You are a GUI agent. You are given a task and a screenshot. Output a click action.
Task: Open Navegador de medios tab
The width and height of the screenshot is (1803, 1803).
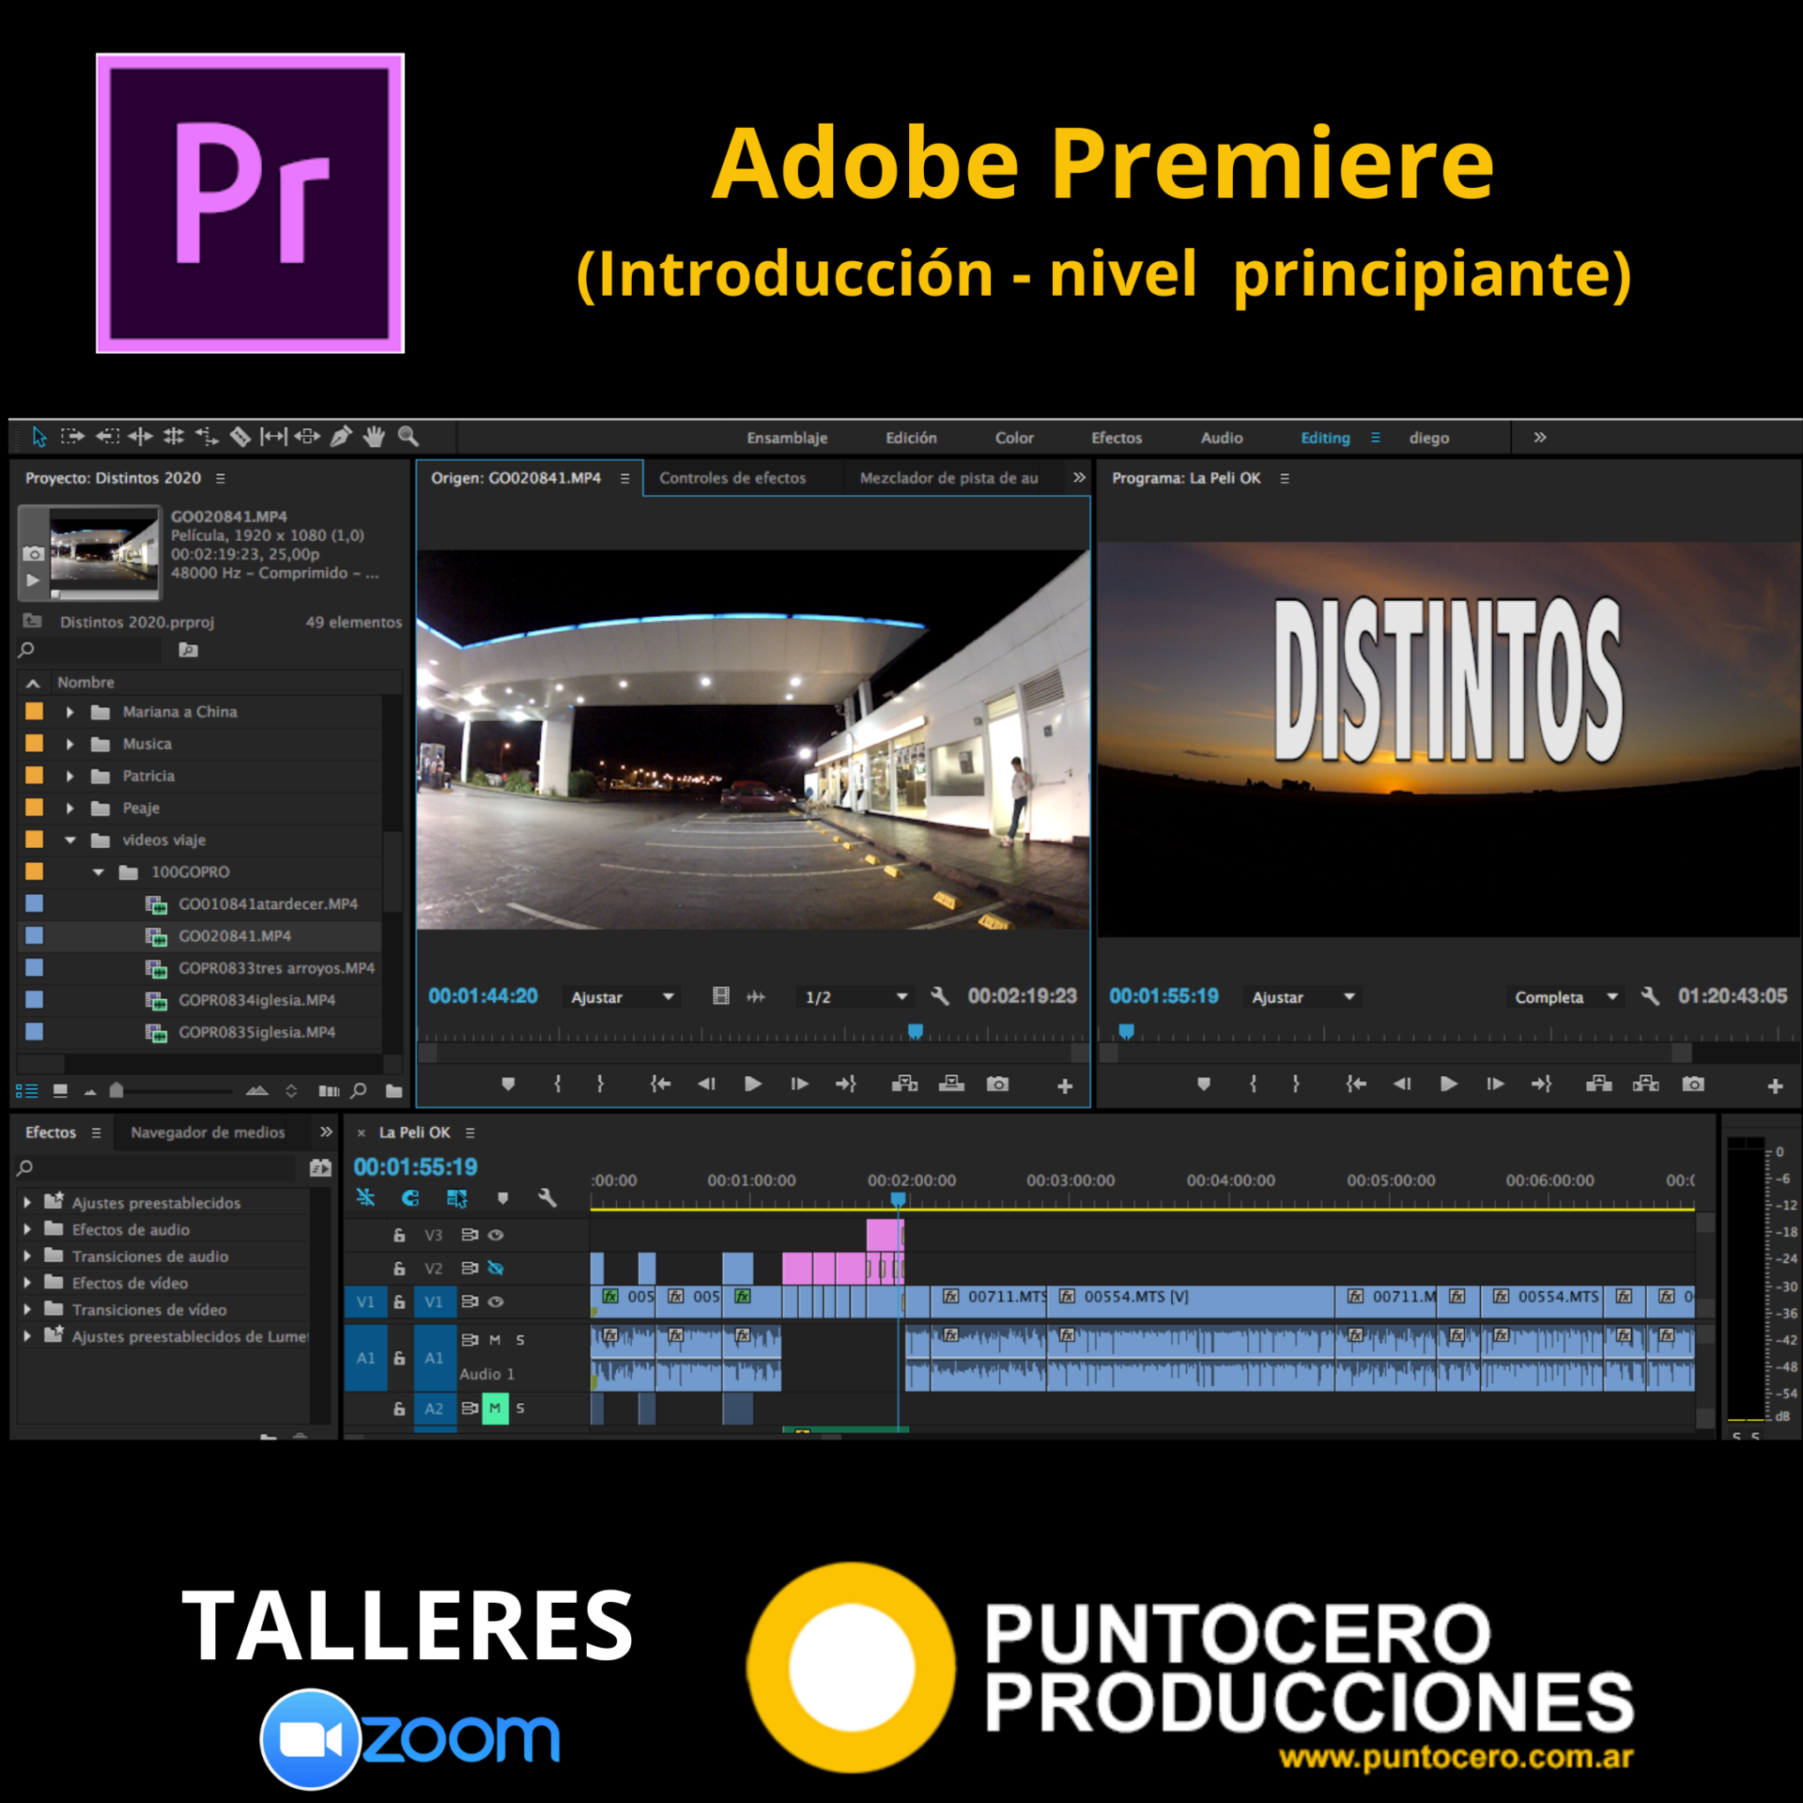[208, 1133]
